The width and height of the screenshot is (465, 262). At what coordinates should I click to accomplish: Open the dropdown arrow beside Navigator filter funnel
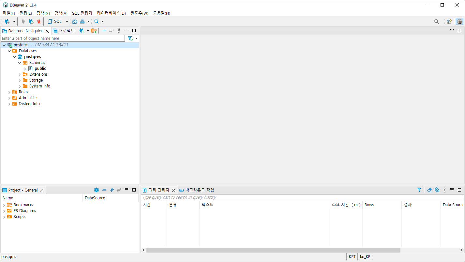point(136,39)
